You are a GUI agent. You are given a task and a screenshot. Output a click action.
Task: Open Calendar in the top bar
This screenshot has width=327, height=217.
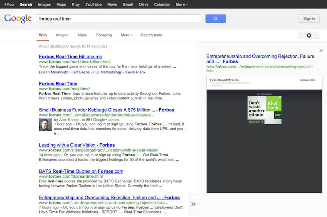point(162,4)
